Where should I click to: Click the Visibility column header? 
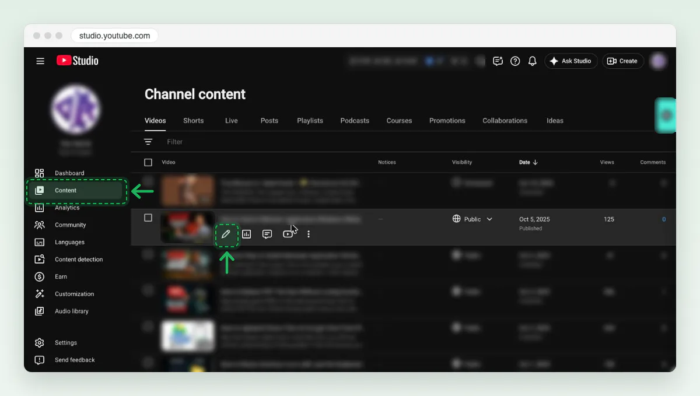462,162
